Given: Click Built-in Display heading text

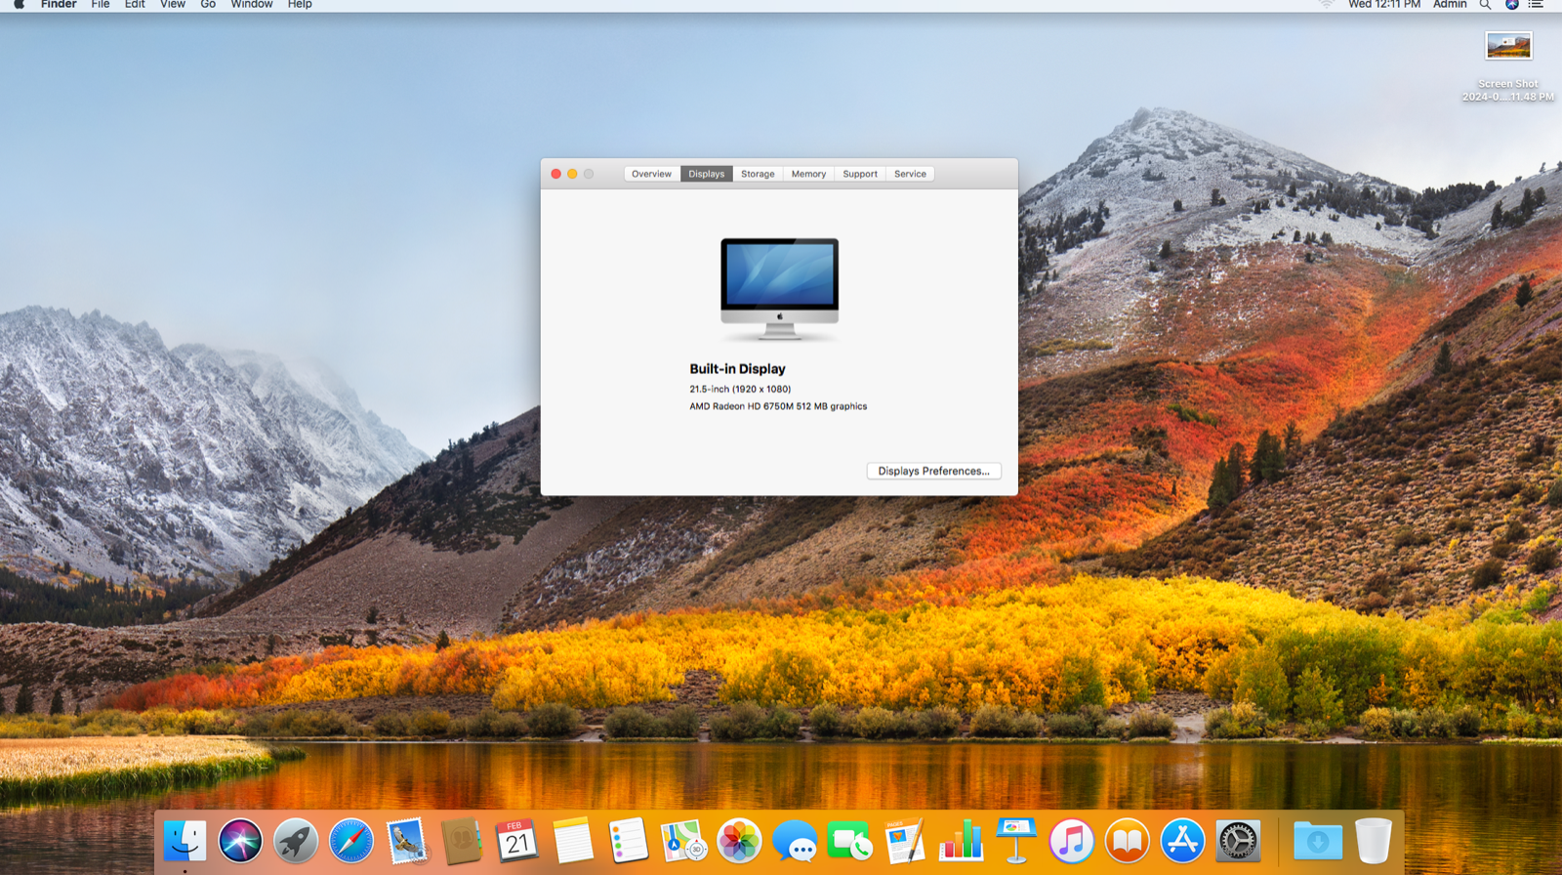Looking at the screenshot, I should [737, 369].
